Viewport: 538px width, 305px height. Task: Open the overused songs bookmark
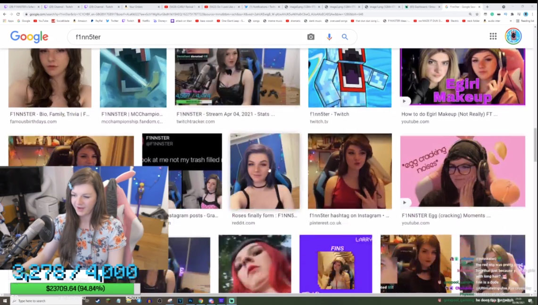(x=336, y=21)
